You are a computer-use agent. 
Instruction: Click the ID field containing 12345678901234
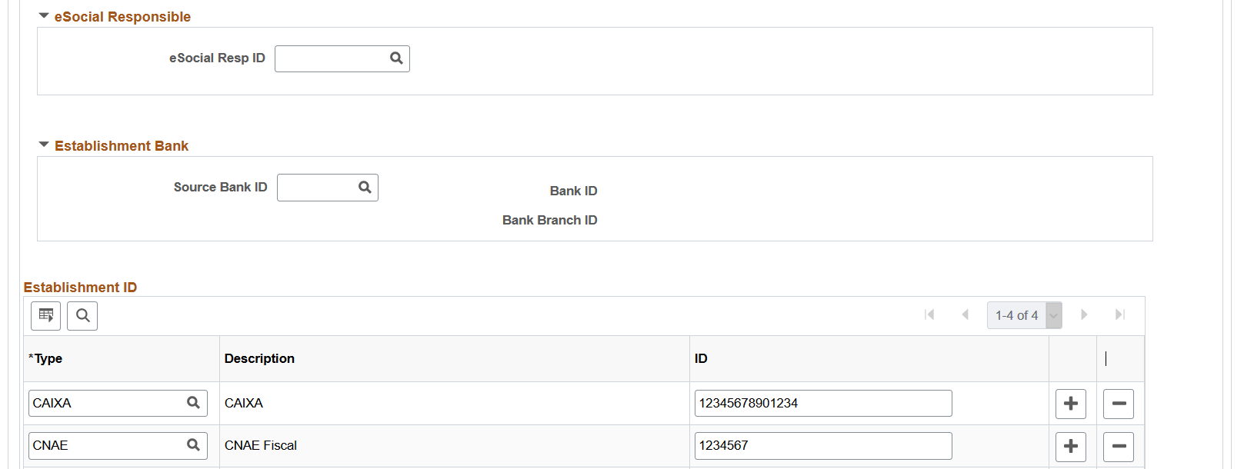pyautogui.click(x=823, y=404)
